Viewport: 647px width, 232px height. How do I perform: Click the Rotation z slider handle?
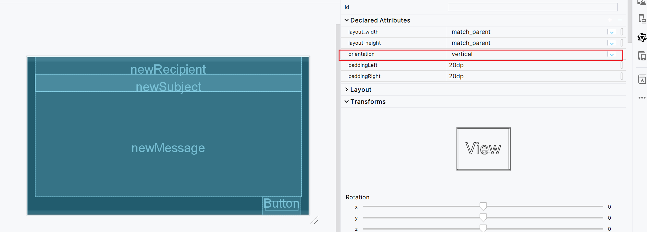click(483, 228)
